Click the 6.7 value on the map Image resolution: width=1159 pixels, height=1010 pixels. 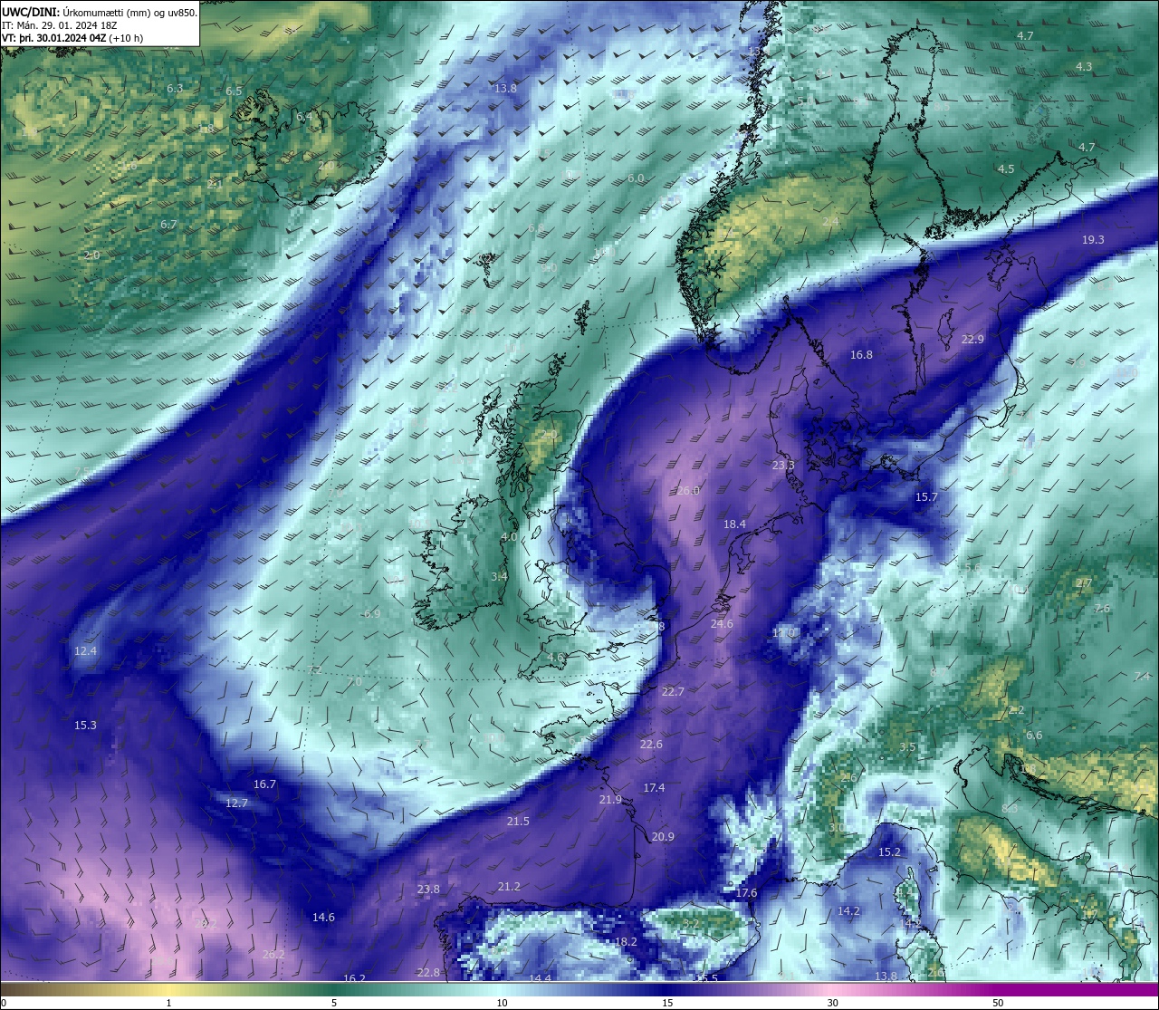tap(168, 225)
